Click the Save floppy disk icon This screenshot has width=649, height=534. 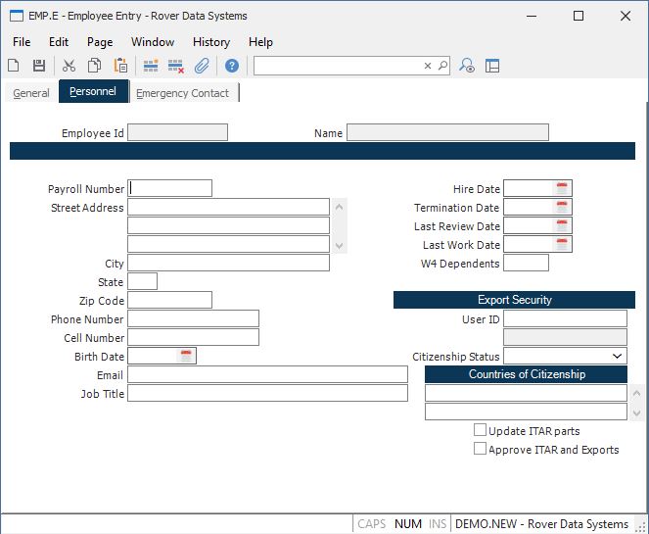point(39,66)
